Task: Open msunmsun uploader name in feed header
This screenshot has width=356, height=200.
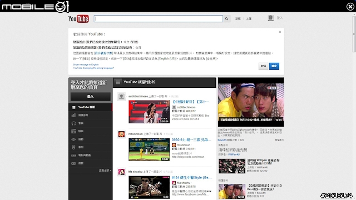Action: pos(136,134)
